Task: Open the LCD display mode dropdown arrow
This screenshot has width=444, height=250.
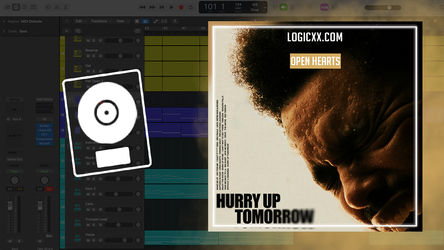Action: coord(265,7)
